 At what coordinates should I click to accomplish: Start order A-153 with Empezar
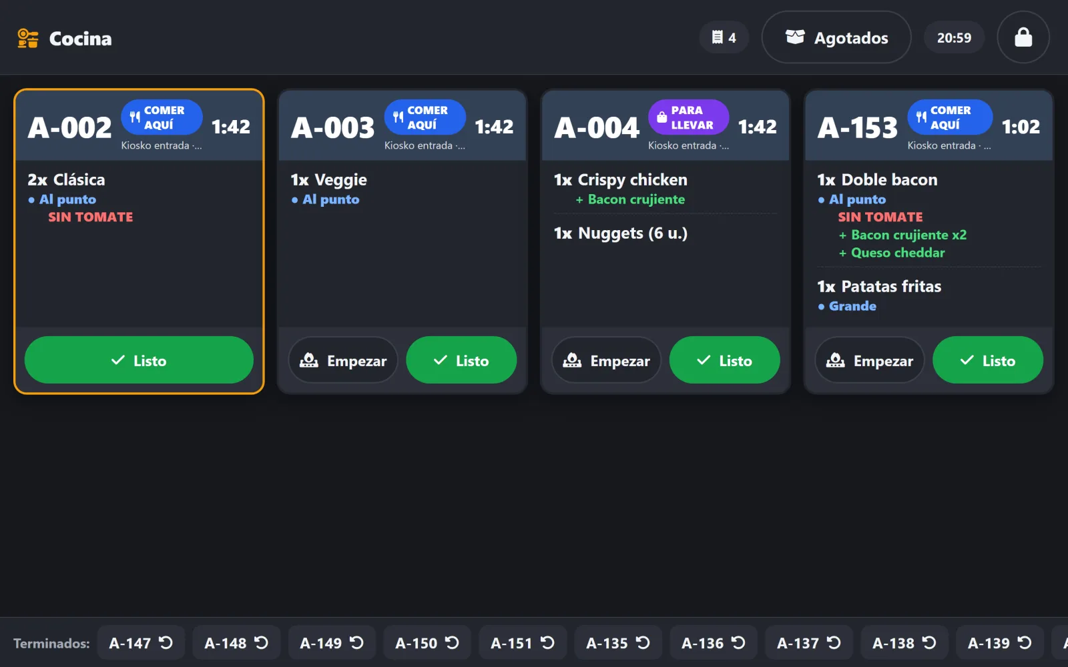870,360
